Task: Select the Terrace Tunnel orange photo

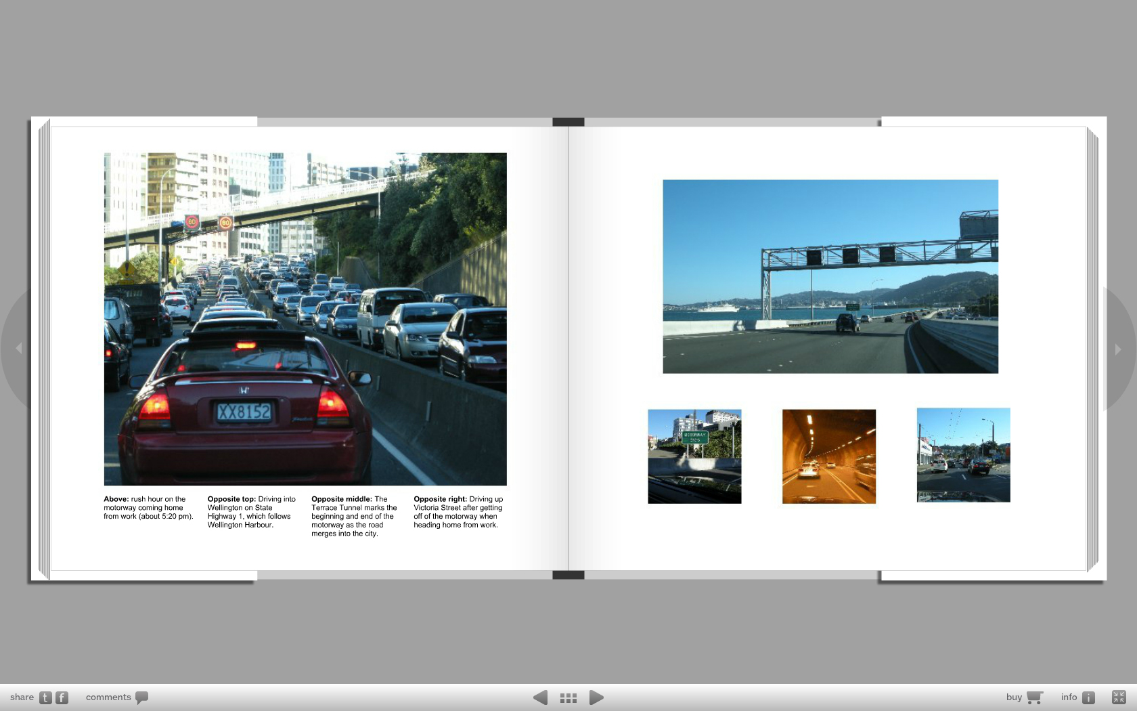Action: coord(829,456)
